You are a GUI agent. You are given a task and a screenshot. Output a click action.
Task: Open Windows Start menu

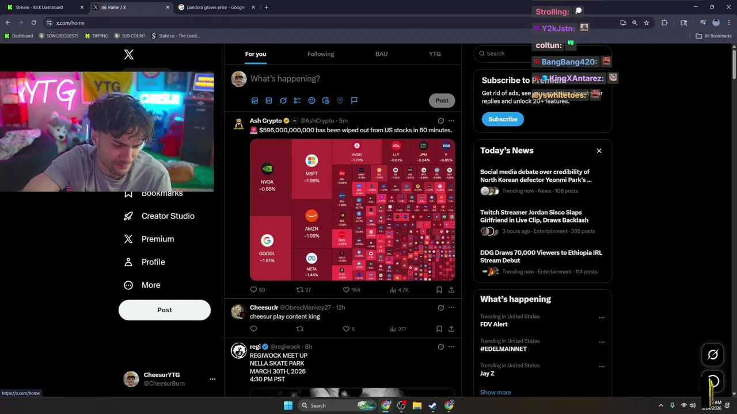[x=288, y=406]
